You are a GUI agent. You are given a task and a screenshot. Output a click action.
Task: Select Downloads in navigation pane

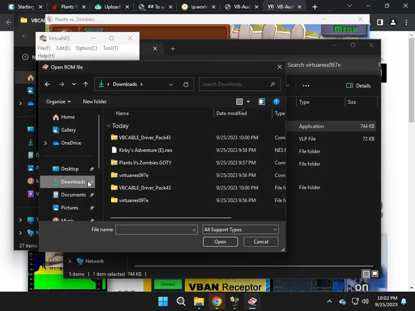[67, 182]
